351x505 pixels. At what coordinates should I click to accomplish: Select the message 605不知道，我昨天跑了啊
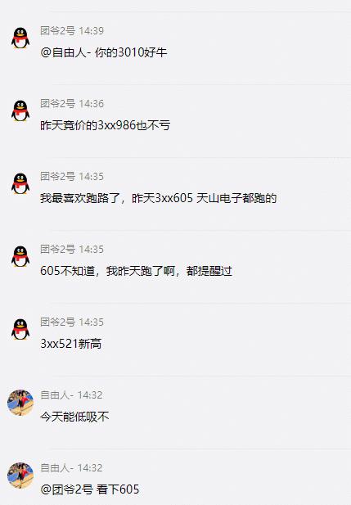[x=136, y=271]
